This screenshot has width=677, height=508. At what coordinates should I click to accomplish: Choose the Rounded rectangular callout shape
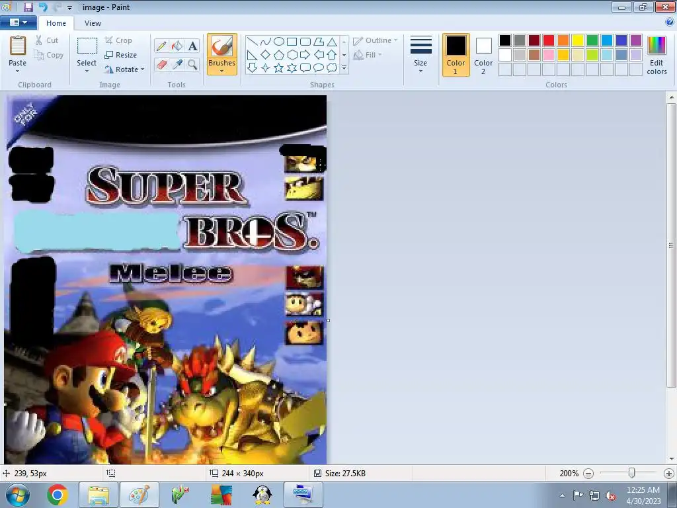305,68
